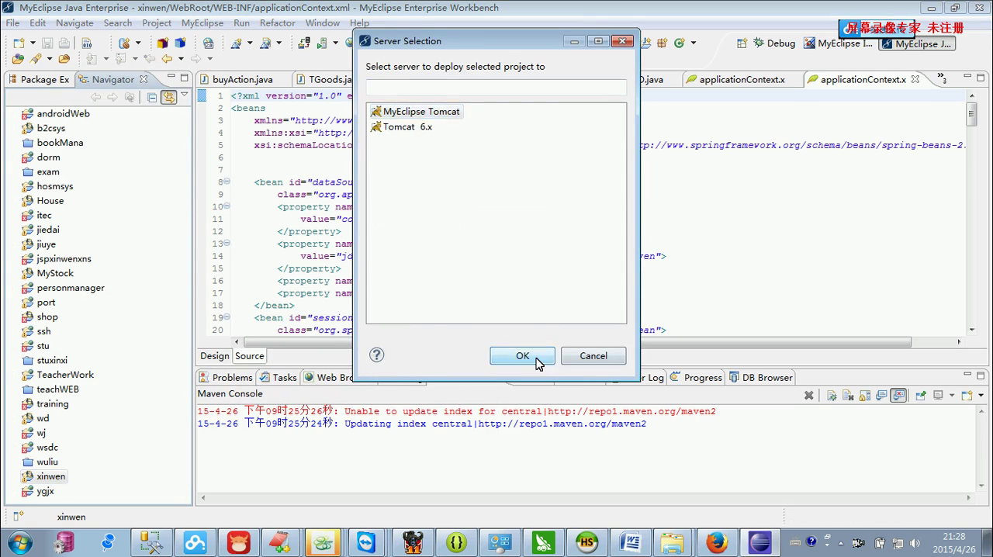Open the dialog help question mark
Viewport: 993px width, 557px height.
tap(377, 355)
